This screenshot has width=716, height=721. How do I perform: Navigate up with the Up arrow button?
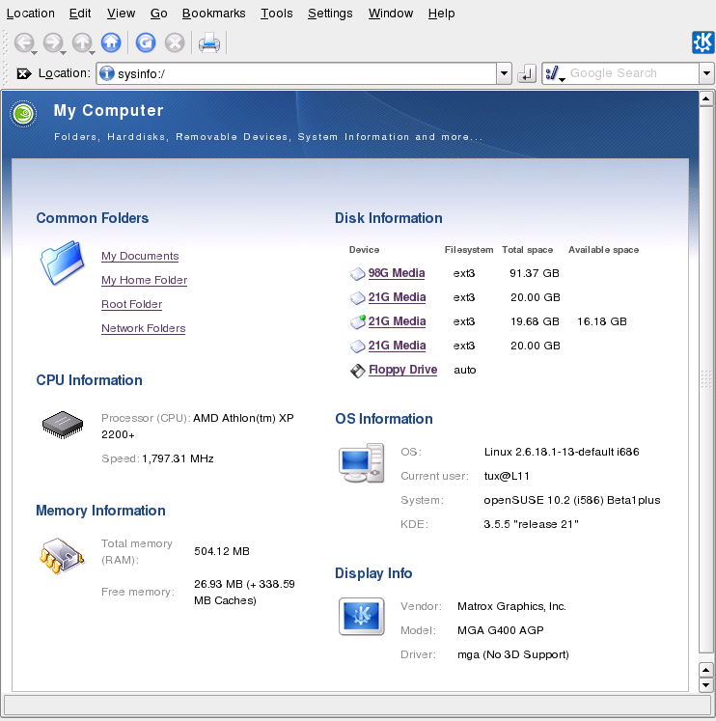[82, 42]
